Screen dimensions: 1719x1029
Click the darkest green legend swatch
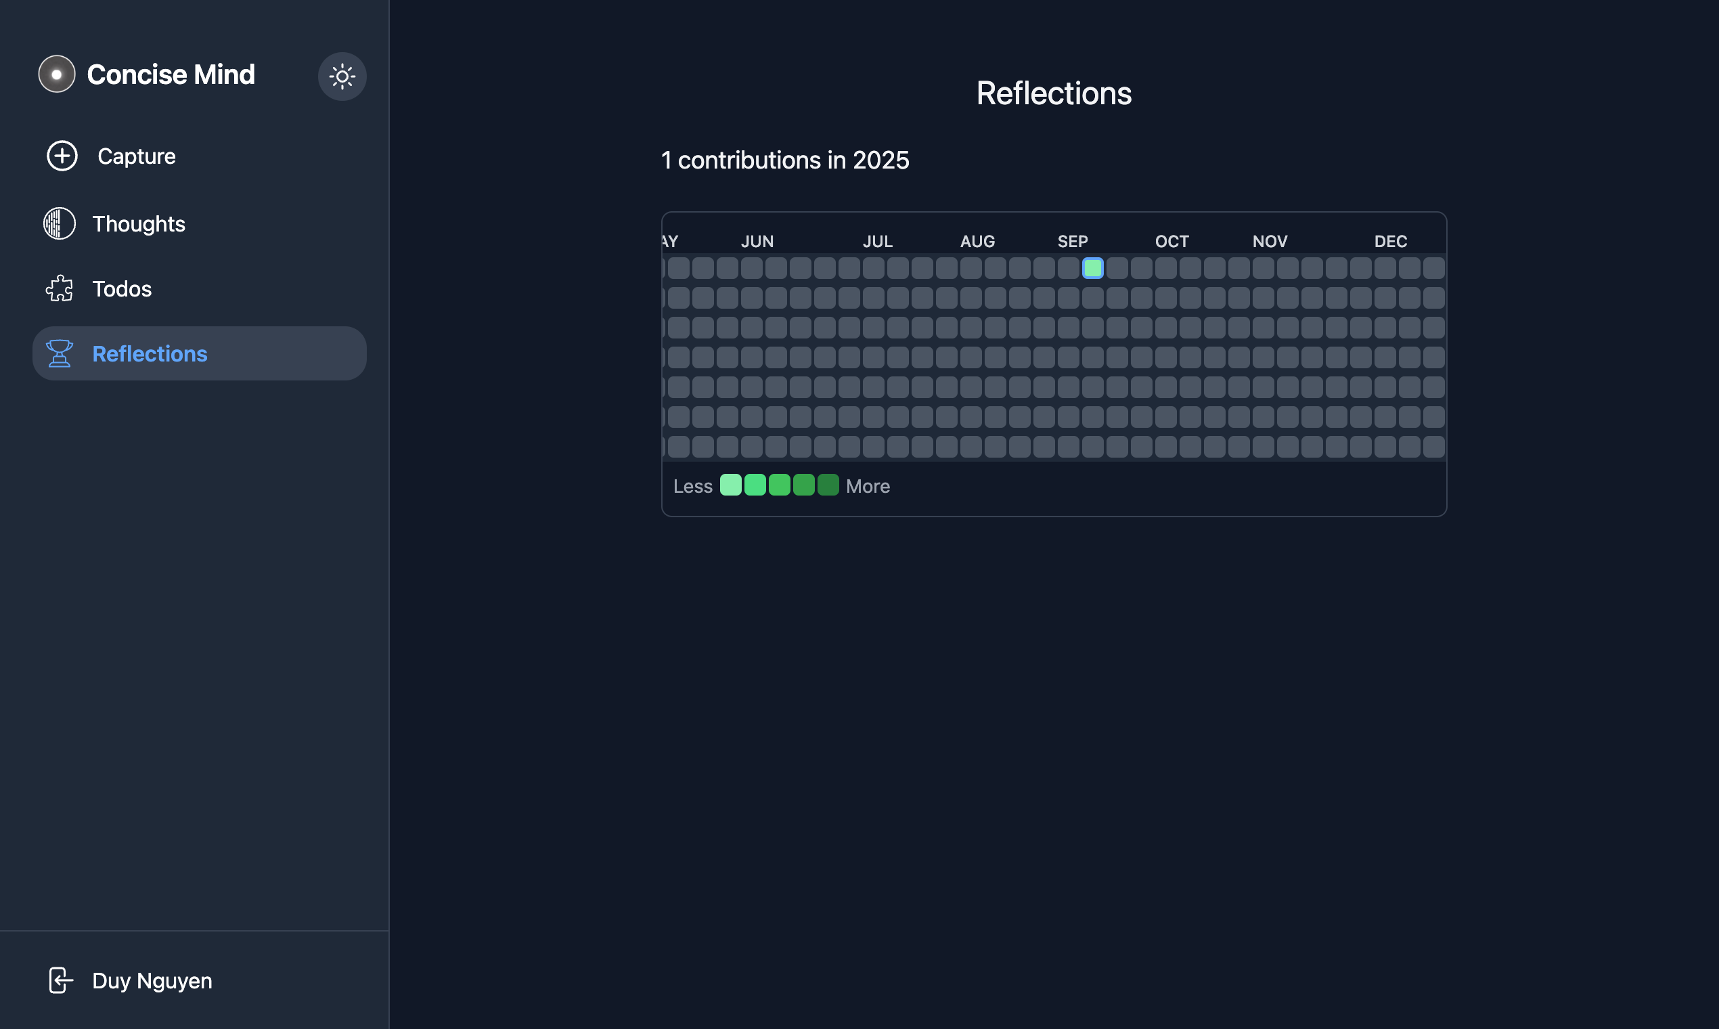(828, 485)
